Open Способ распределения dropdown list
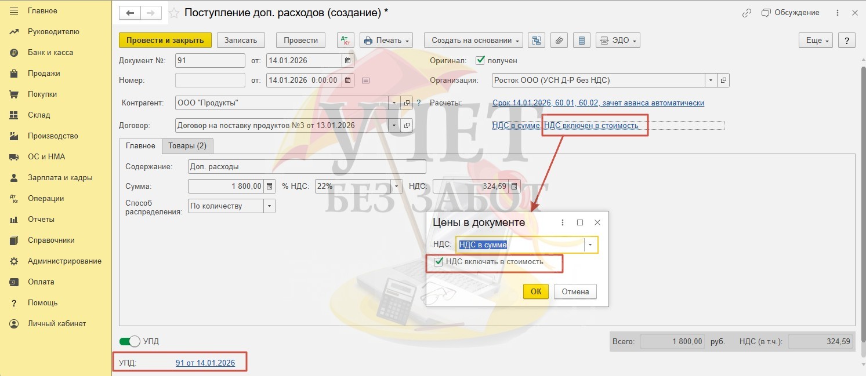This screenshot has width=866, height=376. coord(270,206)
